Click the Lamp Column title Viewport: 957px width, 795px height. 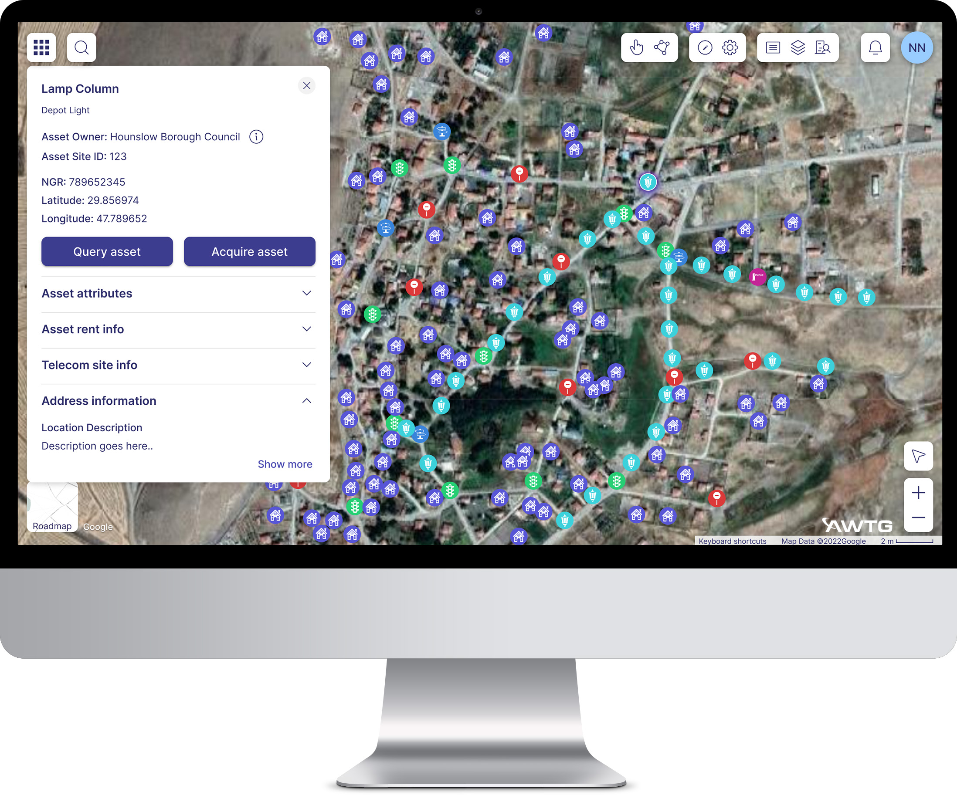pos(80,89)
